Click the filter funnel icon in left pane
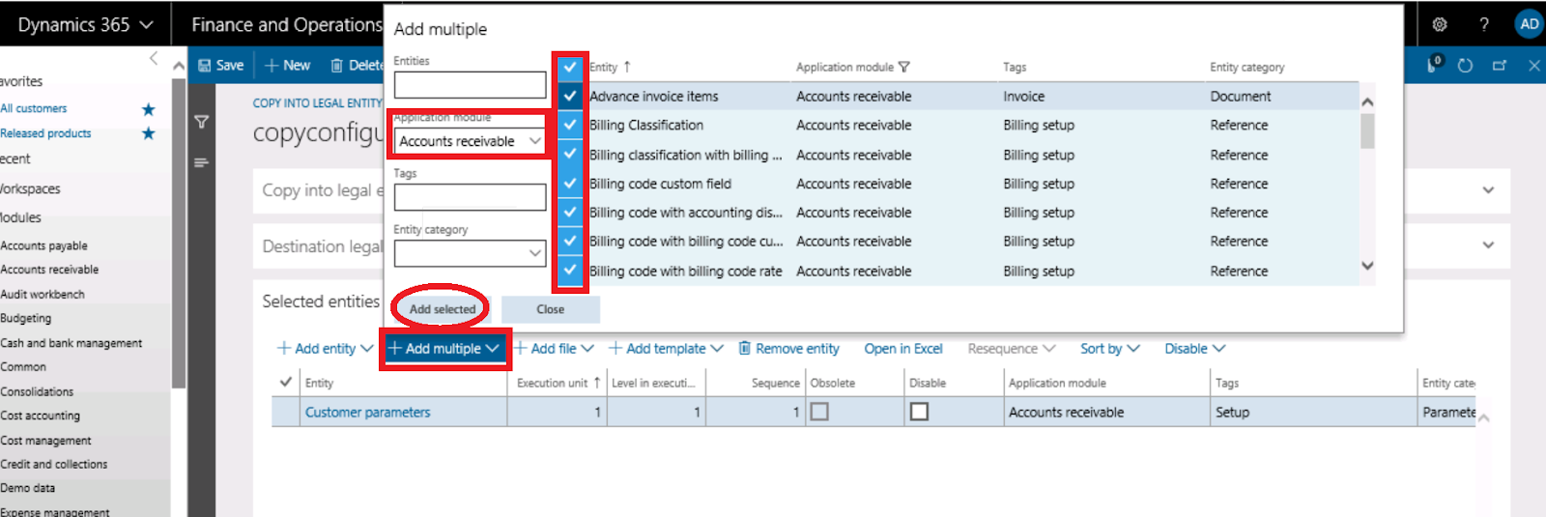Screen dimensions: 1546x517 coord(201,122)
